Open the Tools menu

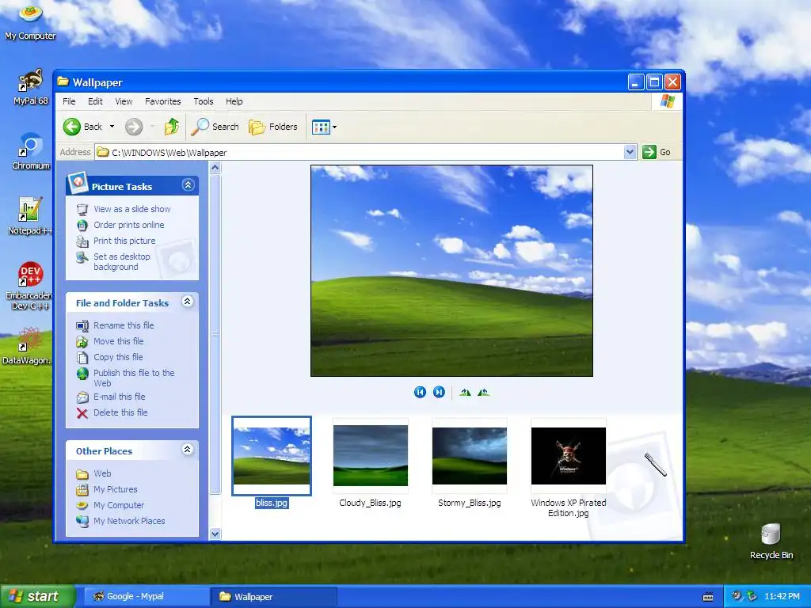coord(204,101)
